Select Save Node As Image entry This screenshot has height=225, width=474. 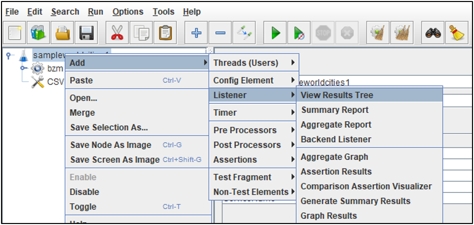(110, 145)
